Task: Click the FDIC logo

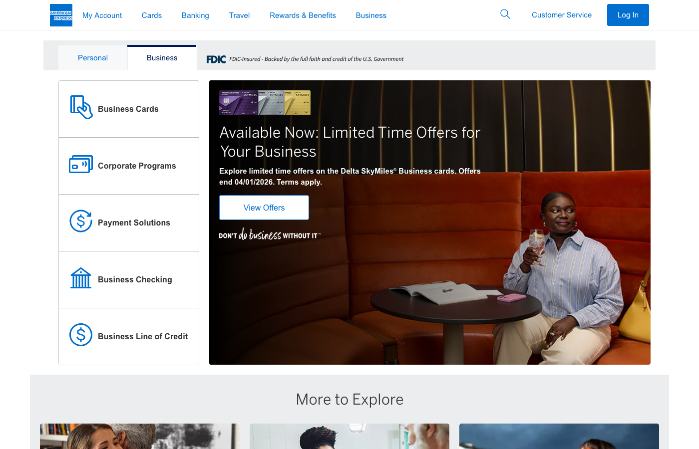Action: (216, 59)
